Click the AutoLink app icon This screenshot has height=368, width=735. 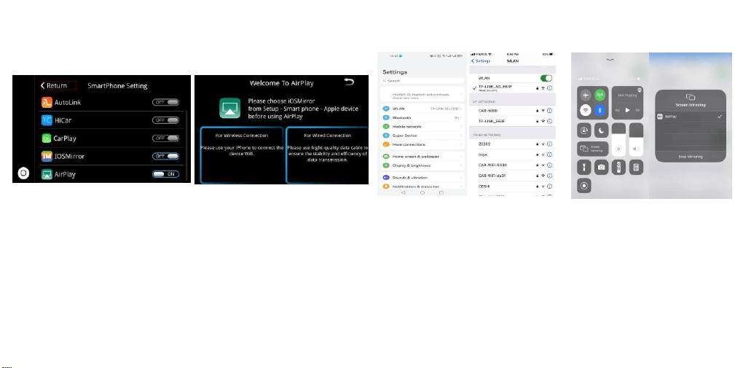tap(47, 103)
